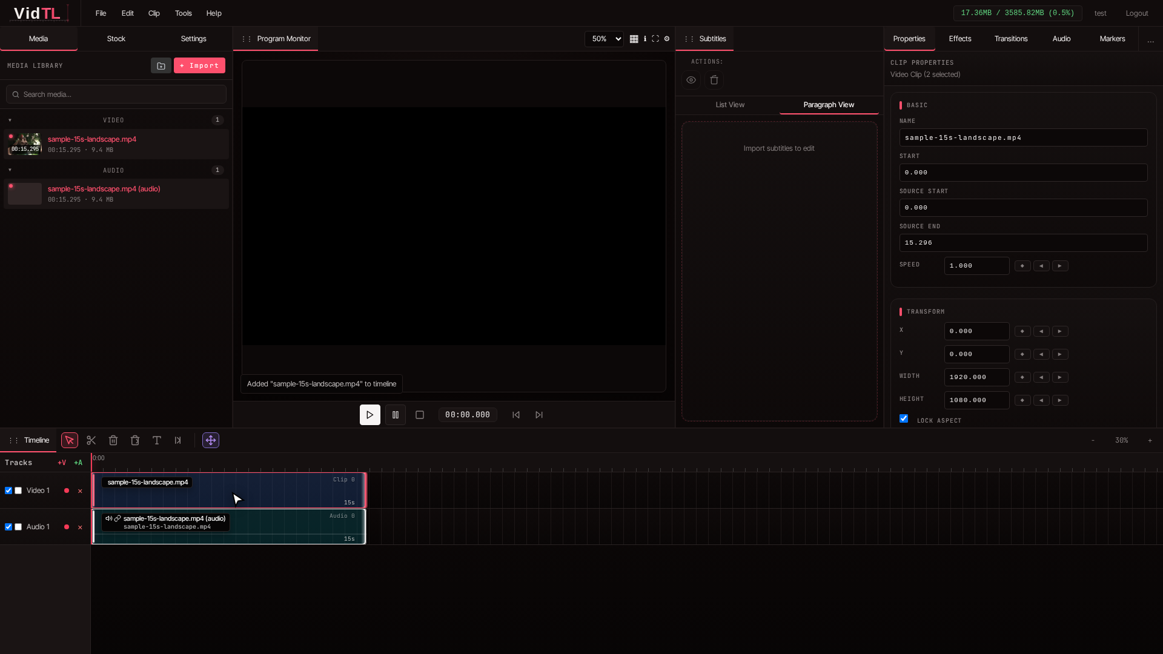Switch to the Effects tab
1163x654 pixels.
(960, 39)
